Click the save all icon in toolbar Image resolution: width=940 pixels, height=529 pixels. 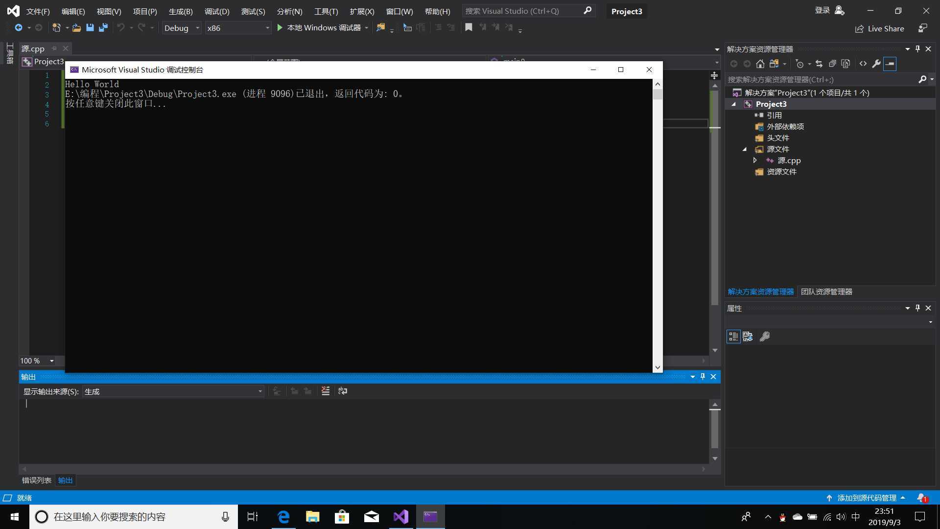[103, 28]
